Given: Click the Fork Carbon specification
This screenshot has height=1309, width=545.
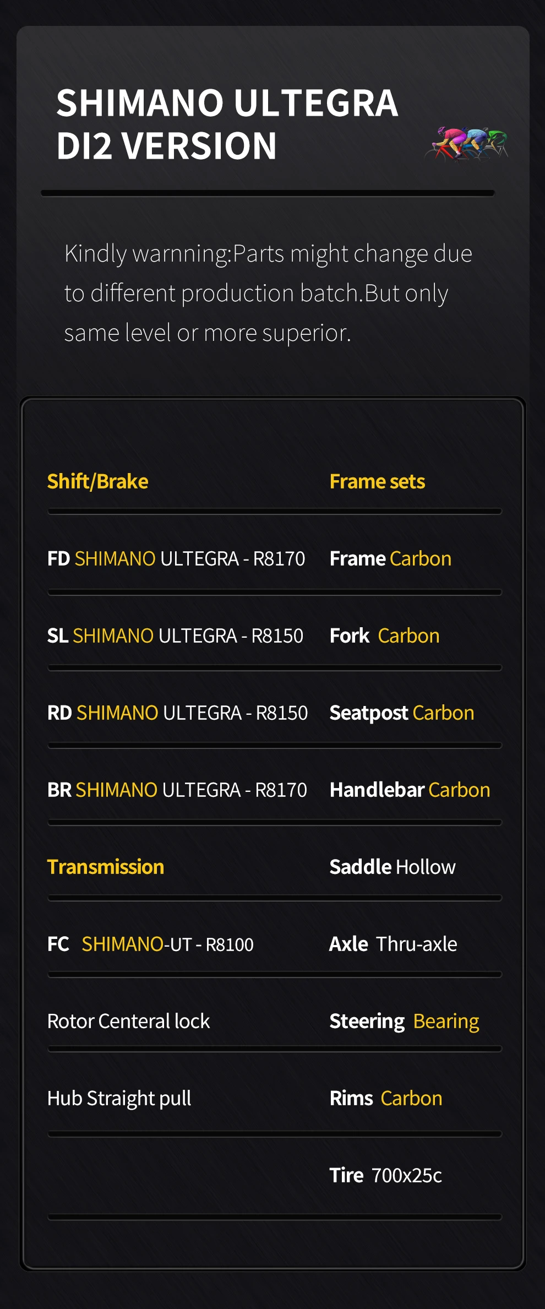Looking at the screenshot, I should 384,636.
